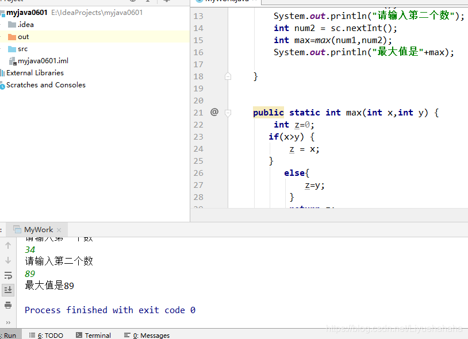
Task: Expand more run toolbar actions chevron
Action: point(8,322)
